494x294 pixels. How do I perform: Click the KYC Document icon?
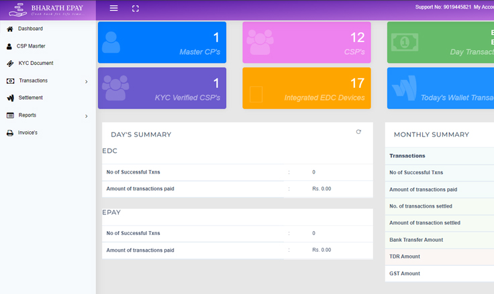[10, 64]
